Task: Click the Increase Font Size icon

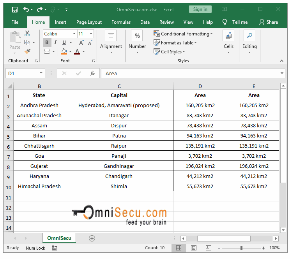Action: coord(81,43)
